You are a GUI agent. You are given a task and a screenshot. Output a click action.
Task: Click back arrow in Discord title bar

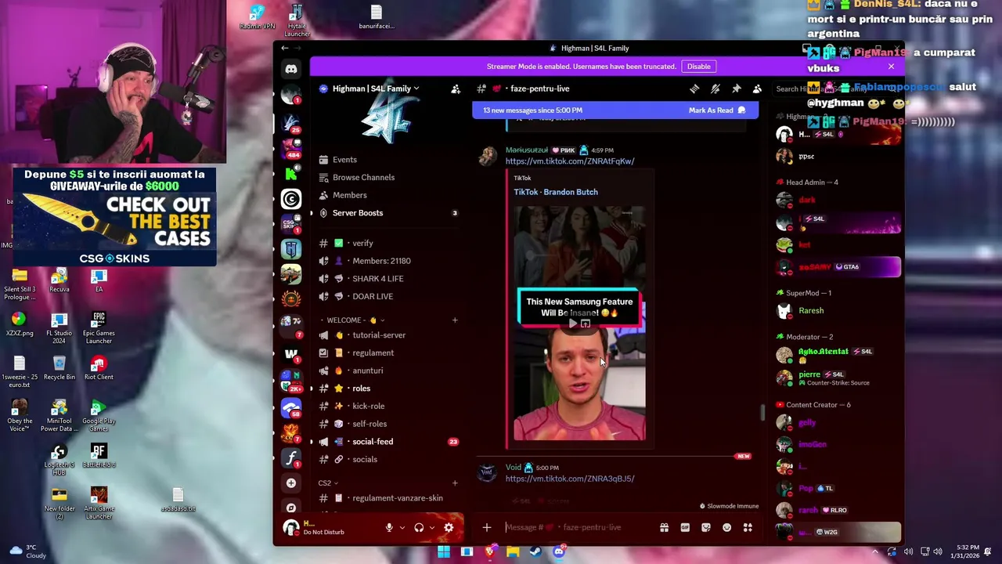[285, 49]
